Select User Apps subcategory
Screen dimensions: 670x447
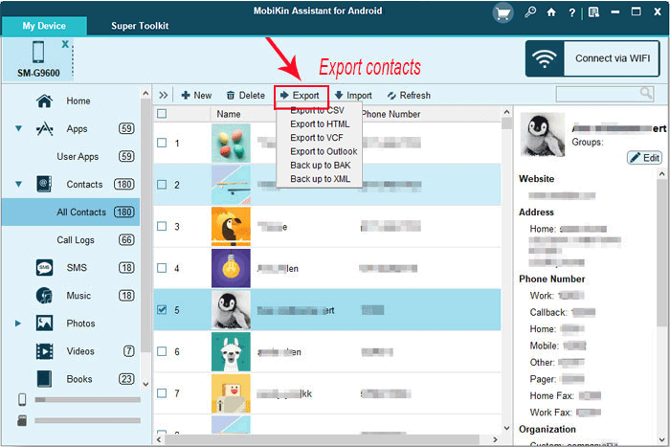78,157
